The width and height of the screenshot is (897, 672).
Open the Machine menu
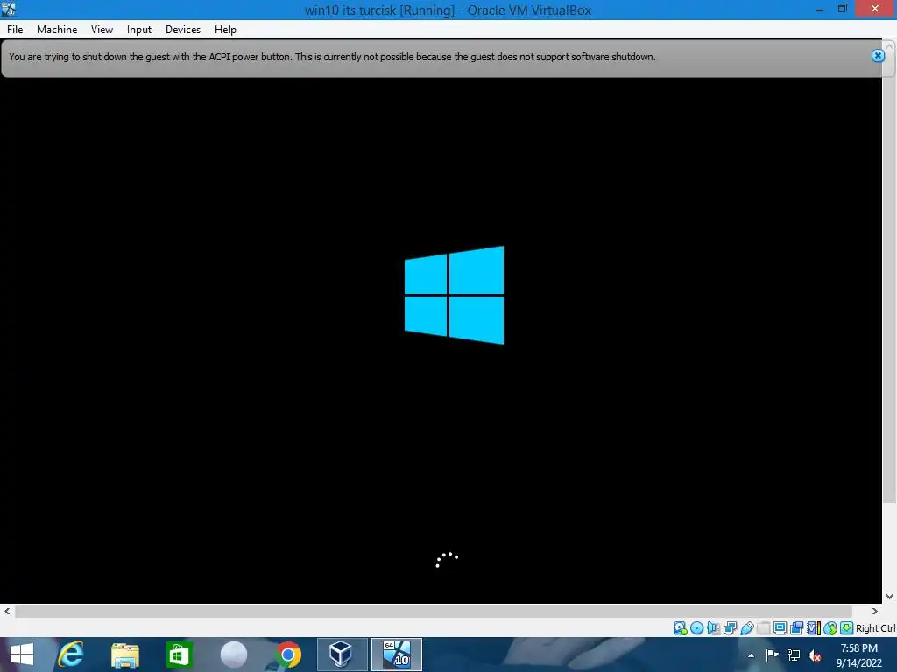(x=57, y=30)
